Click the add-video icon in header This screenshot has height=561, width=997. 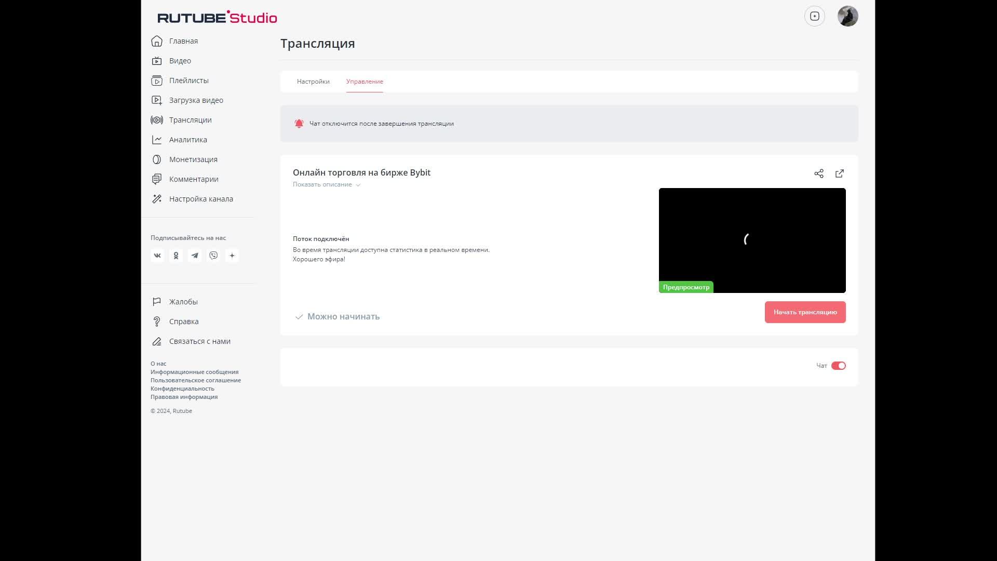click(815, 16)
